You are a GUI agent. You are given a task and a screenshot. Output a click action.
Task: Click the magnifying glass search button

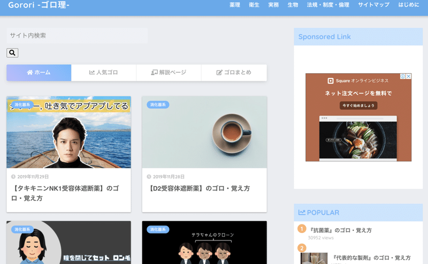click(12, 52)
